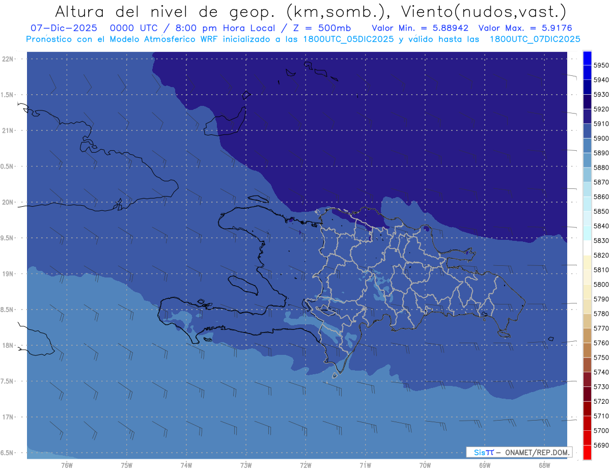Click the '5840' colorbar value
Viewport: 611px width, 472px height.
pyautogui.click(x=601, y=226)
